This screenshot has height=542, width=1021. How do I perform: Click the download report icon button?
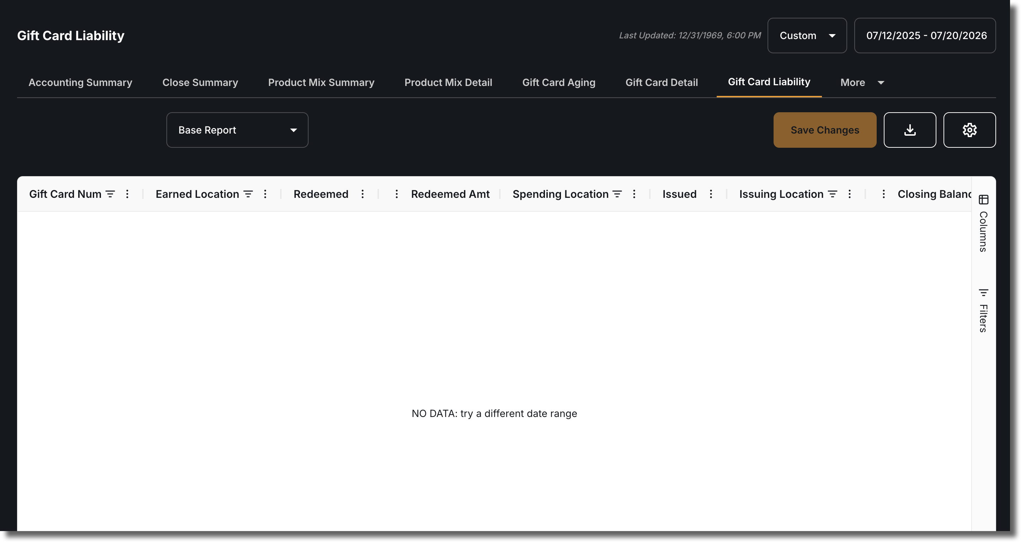click(x=910, y=130)
